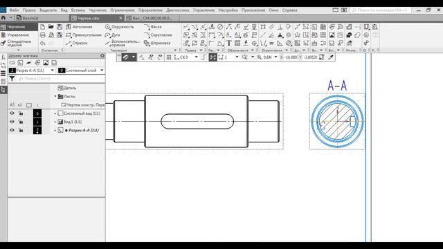443x249 pixels.
Task: Apply the Фаска chamfer tool
Action: 153,27
